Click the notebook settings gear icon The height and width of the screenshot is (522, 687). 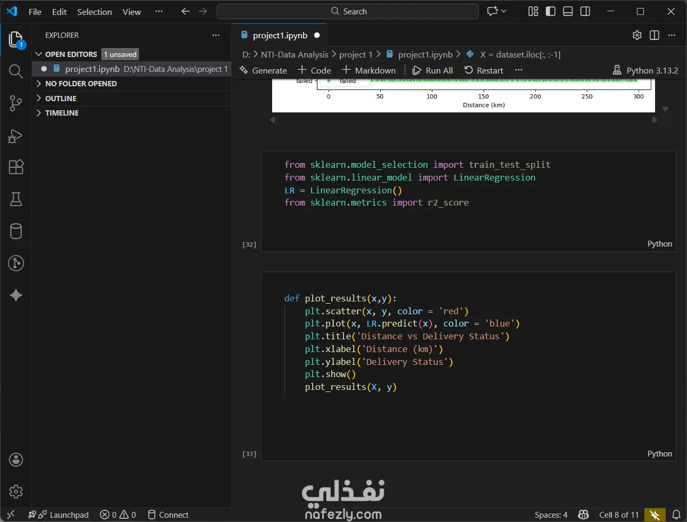(637, 35)
